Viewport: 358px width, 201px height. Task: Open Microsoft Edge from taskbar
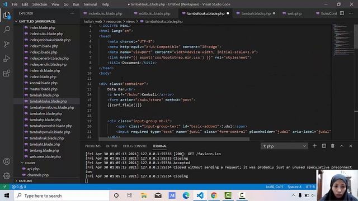click(x=186, y=195)
